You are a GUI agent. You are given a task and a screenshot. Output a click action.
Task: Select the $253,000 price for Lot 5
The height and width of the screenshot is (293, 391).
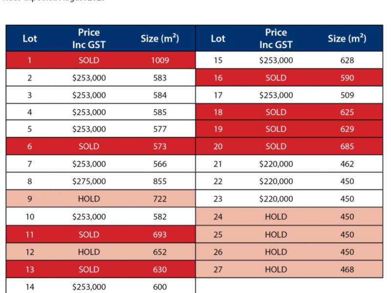88,129
